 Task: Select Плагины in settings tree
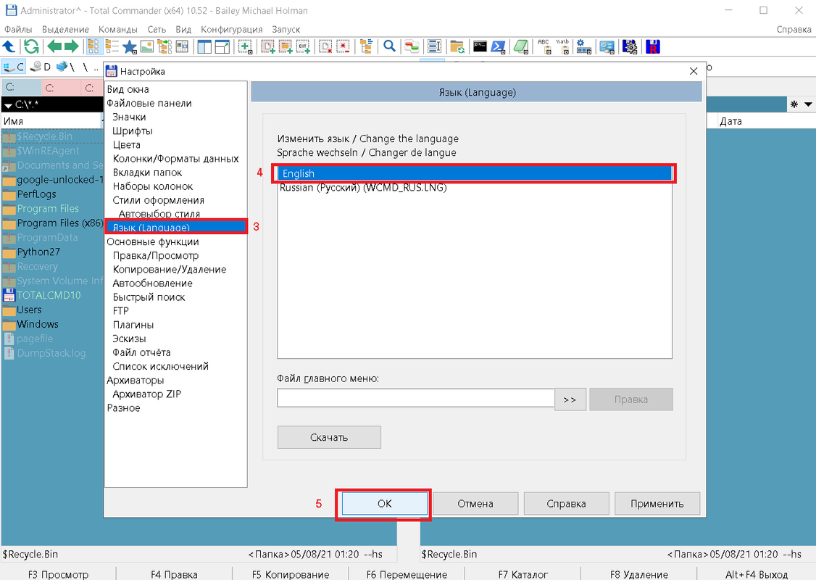pyautogui.click(x=133, y=324)
